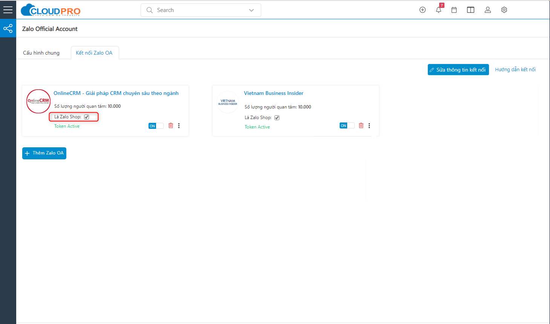Click Thêm Zalo OA button
550x324 pixels.
click(x=44, y=153)
